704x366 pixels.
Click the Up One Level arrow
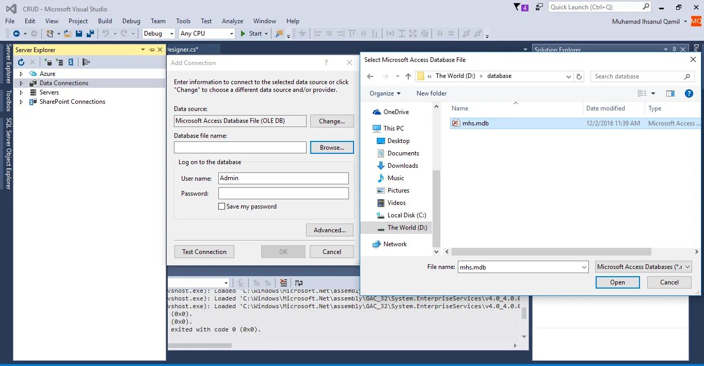pos(408,76)
